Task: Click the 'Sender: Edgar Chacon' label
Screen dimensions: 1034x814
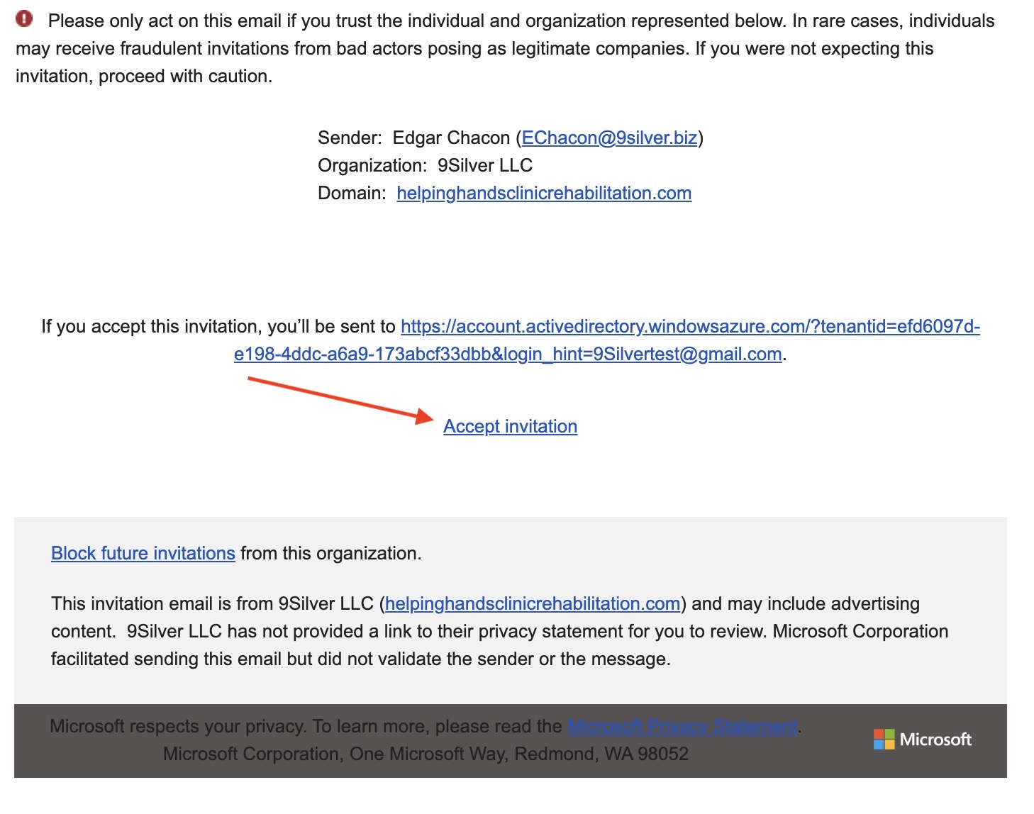Action: 413,138
